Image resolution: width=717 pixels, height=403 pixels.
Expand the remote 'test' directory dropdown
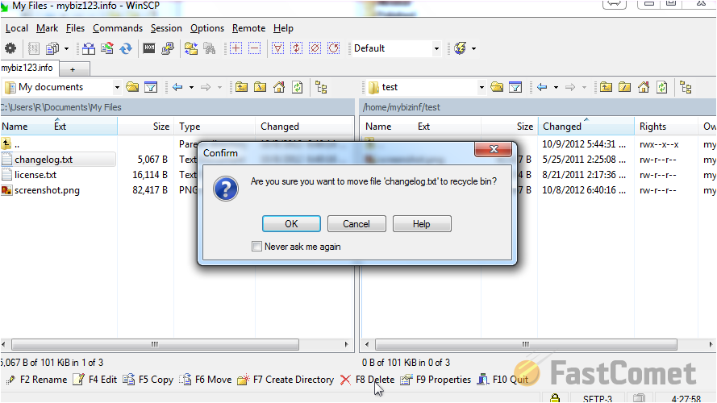pyautogui.click(x=481, y=87)
